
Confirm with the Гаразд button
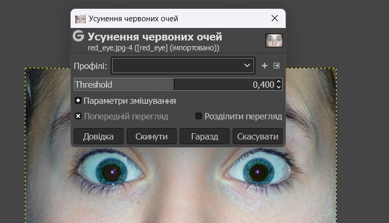(205, 136)
